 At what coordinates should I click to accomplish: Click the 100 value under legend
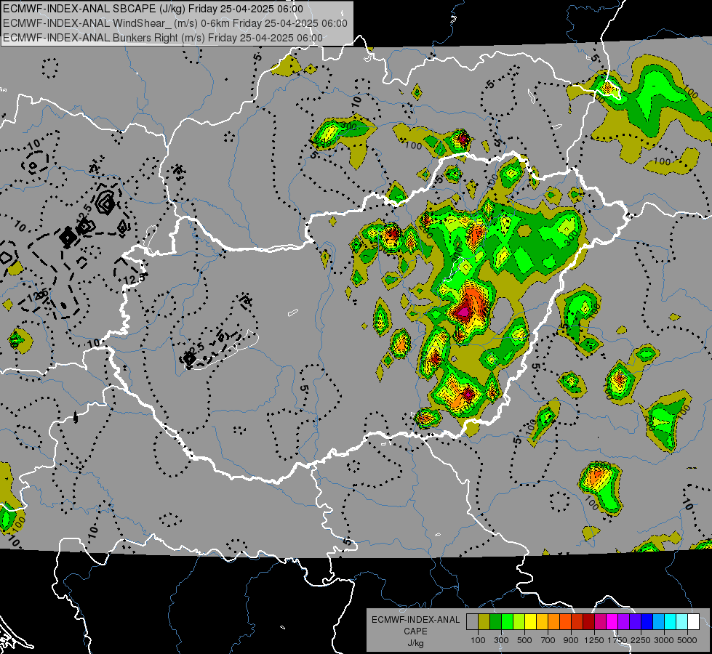point(478,640)
